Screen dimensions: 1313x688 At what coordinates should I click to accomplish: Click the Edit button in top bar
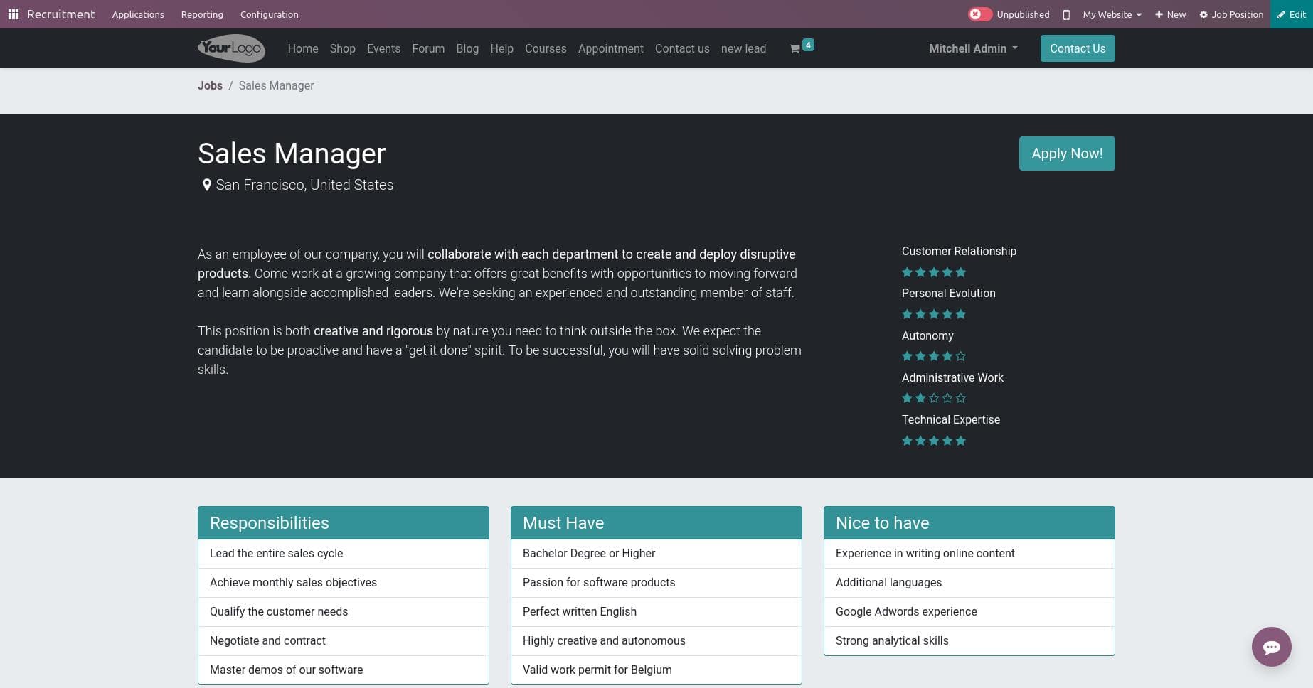[x=1292, y=14]
